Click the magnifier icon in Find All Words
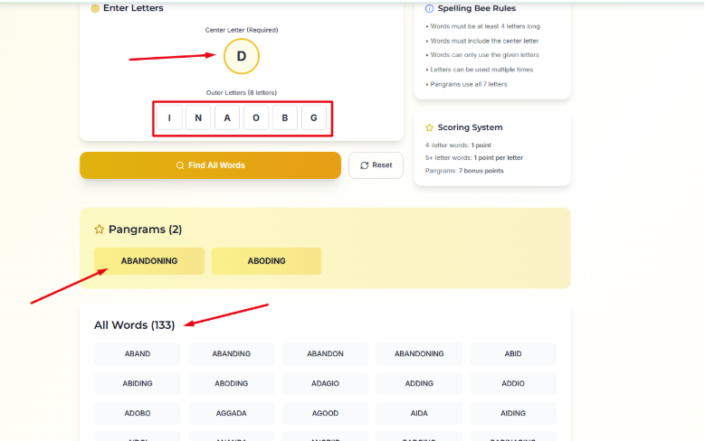 coord(180,165)
